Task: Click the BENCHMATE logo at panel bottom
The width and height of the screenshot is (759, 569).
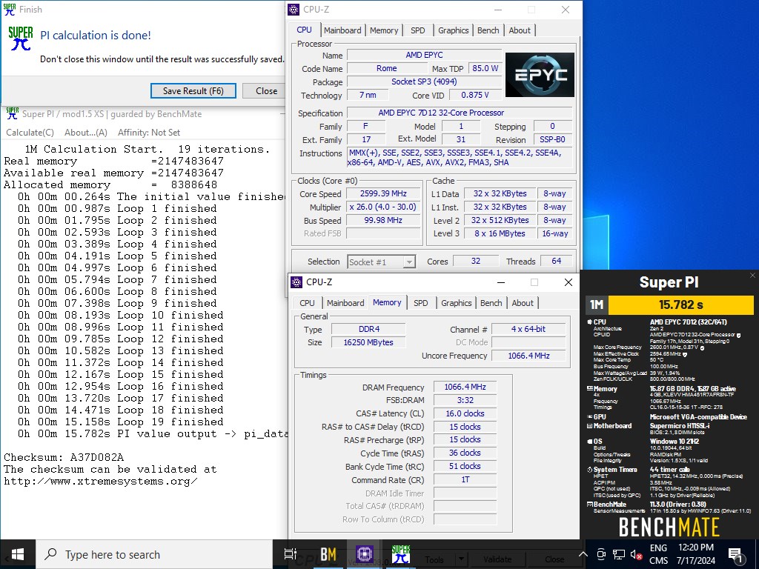Action: (669, 527)
